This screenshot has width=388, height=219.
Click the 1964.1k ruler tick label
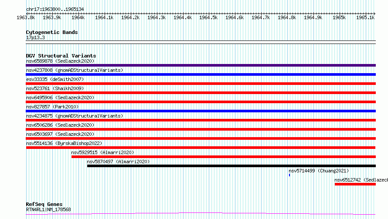104,17
